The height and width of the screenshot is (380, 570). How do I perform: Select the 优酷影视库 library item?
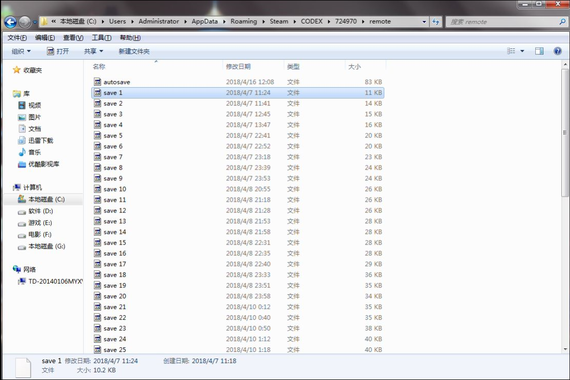coord(43,164)
